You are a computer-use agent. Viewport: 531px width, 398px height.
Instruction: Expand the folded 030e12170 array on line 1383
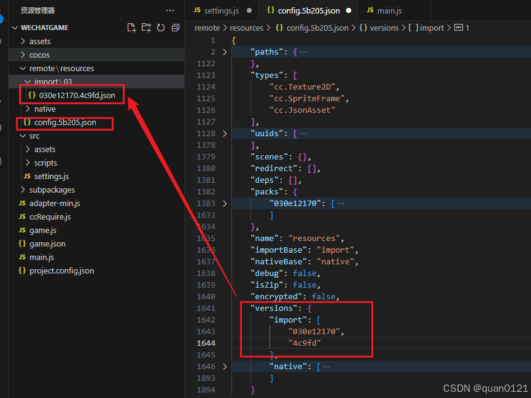225,203
